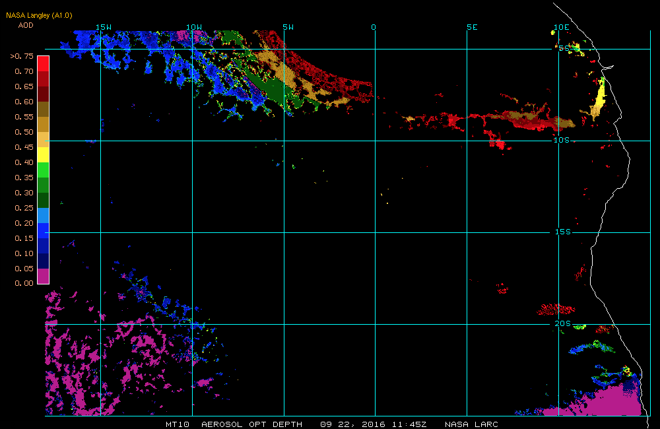Image resolution: width=660 pixels, height=429 pixels.
Task: Click the 15W longitude label
Action: [104, 27]
